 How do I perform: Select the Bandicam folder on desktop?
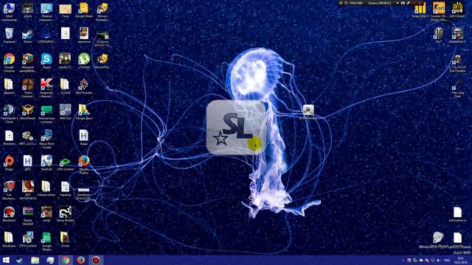click(x=9, y=240)
